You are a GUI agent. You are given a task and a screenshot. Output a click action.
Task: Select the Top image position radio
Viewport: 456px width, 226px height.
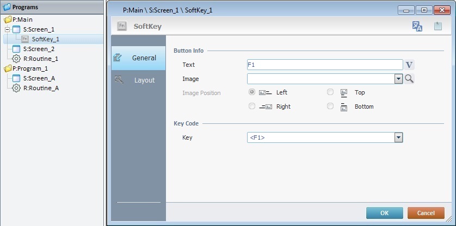click(330, 92)
